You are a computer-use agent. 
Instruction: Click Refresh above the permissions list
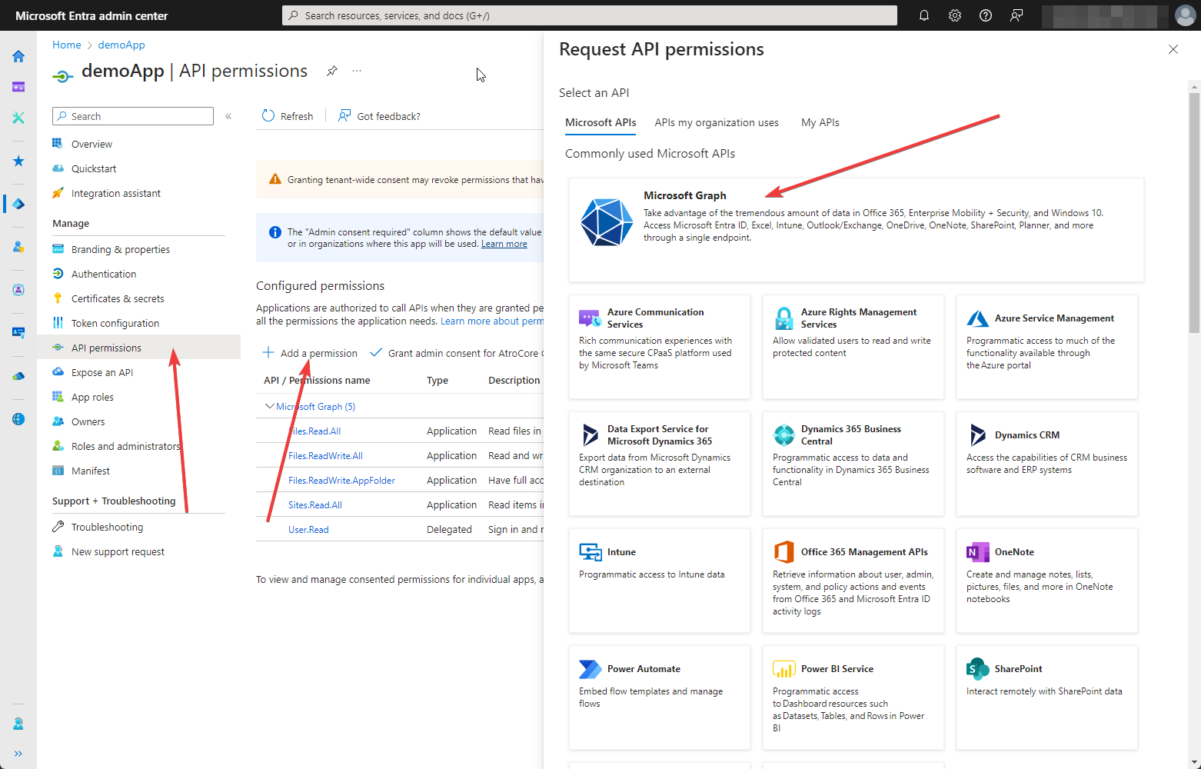pos(288,115)
